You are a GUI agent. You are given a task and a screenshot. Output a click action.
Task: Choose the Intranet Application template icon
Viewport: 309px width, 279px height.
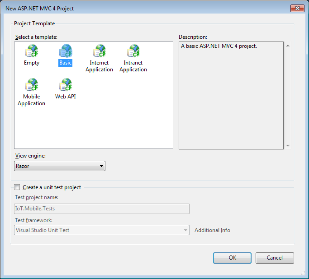click(x=133, y=51)
